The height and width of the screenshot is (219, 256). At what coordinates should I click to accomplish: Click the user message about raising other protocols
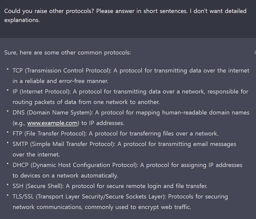[125, 15]
